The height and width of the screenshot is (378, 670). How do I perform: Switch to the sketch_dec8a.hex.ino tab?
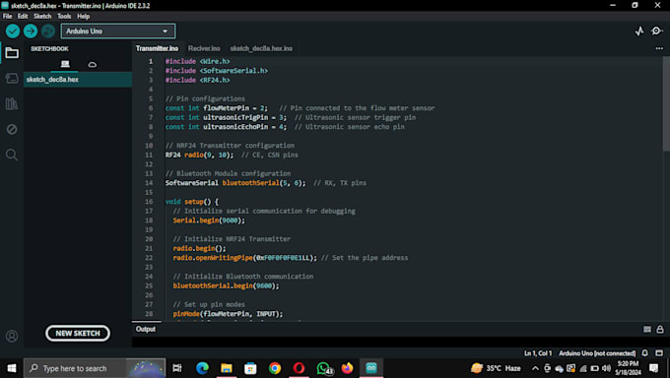261,48
